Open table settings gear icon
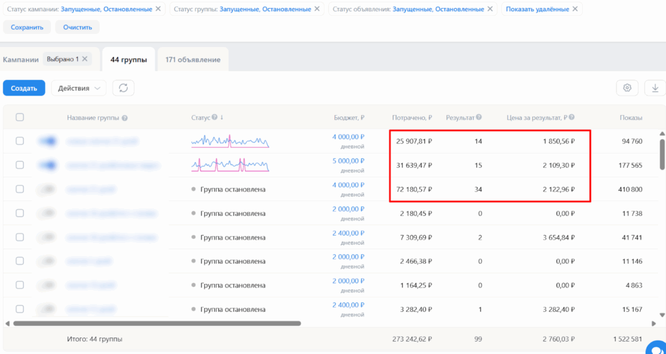 pyautogui.click(x=627, y=88)
